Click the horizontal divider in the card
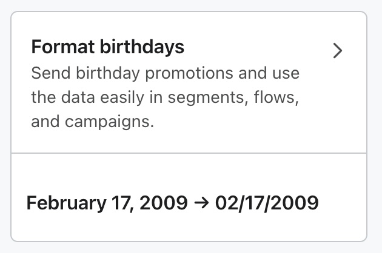Screen dimensions: 382x253 pyautogui.click(x=189, y=153)
